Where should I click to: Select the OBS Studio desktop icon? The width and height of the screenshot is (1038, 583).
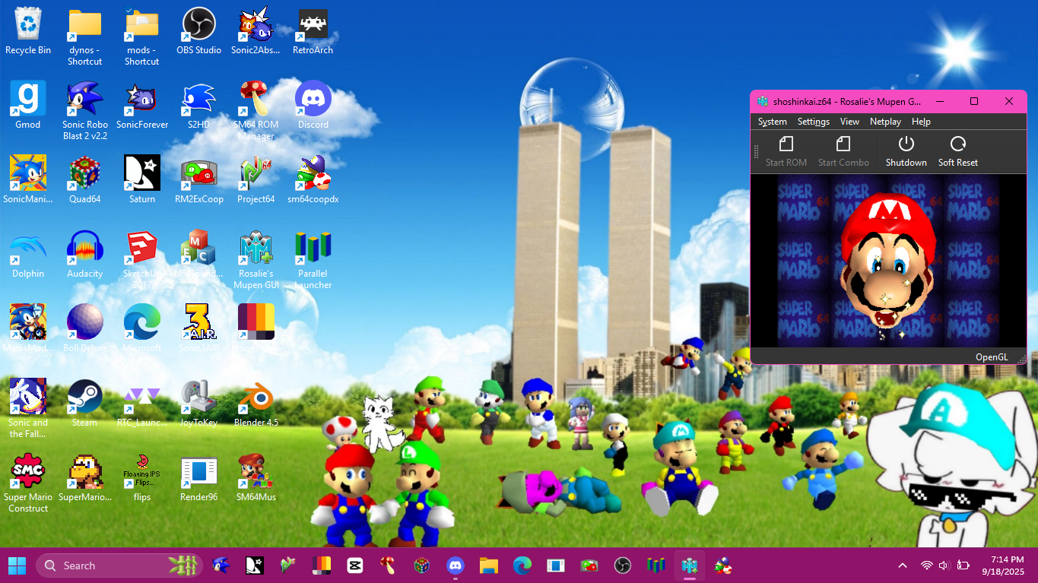tap(198, 31)
